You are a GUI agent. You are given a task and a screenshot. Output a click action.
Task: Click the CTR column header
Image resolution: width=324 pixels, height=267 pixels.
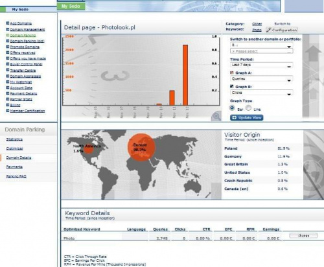(206, 229)
